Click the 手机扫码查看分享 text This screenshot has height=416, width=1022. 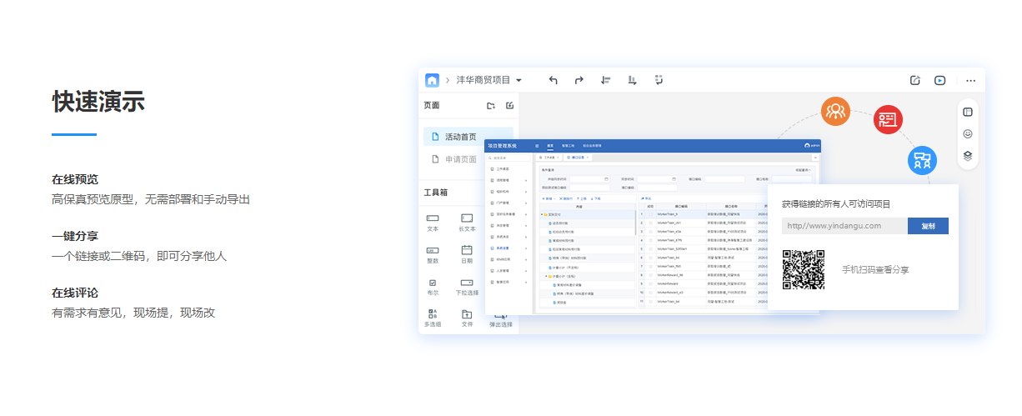(x=875, y=270)
